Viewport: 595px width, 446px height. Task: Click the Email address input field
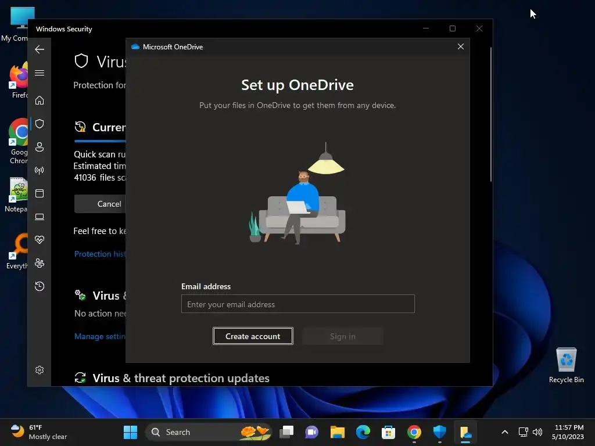pos(298,304)
